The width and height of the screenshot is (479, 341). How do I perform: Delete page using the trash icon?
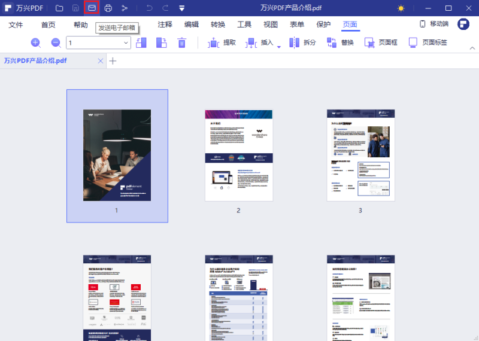[x=182, y=42]
